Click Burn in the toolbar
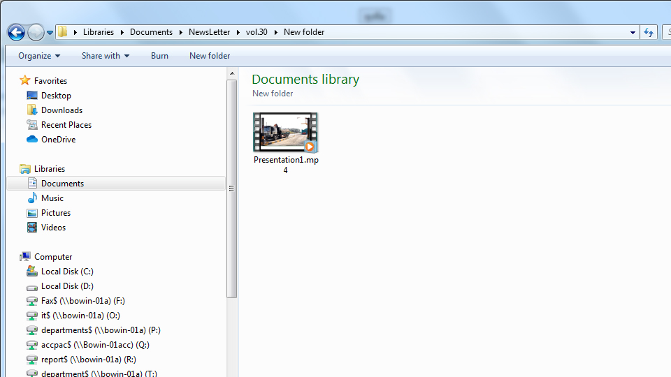Screen dimensions: 671x377 tap(159, 56)
